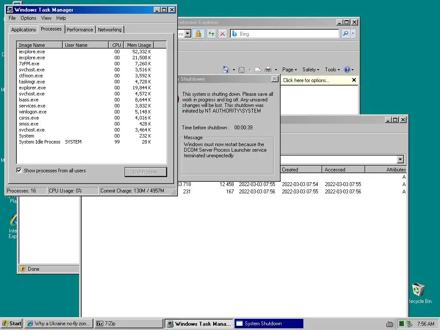The width and height of the screenshot is (440, 330).
Task: Sort by Image Name column header
Action: pos(40,45)
